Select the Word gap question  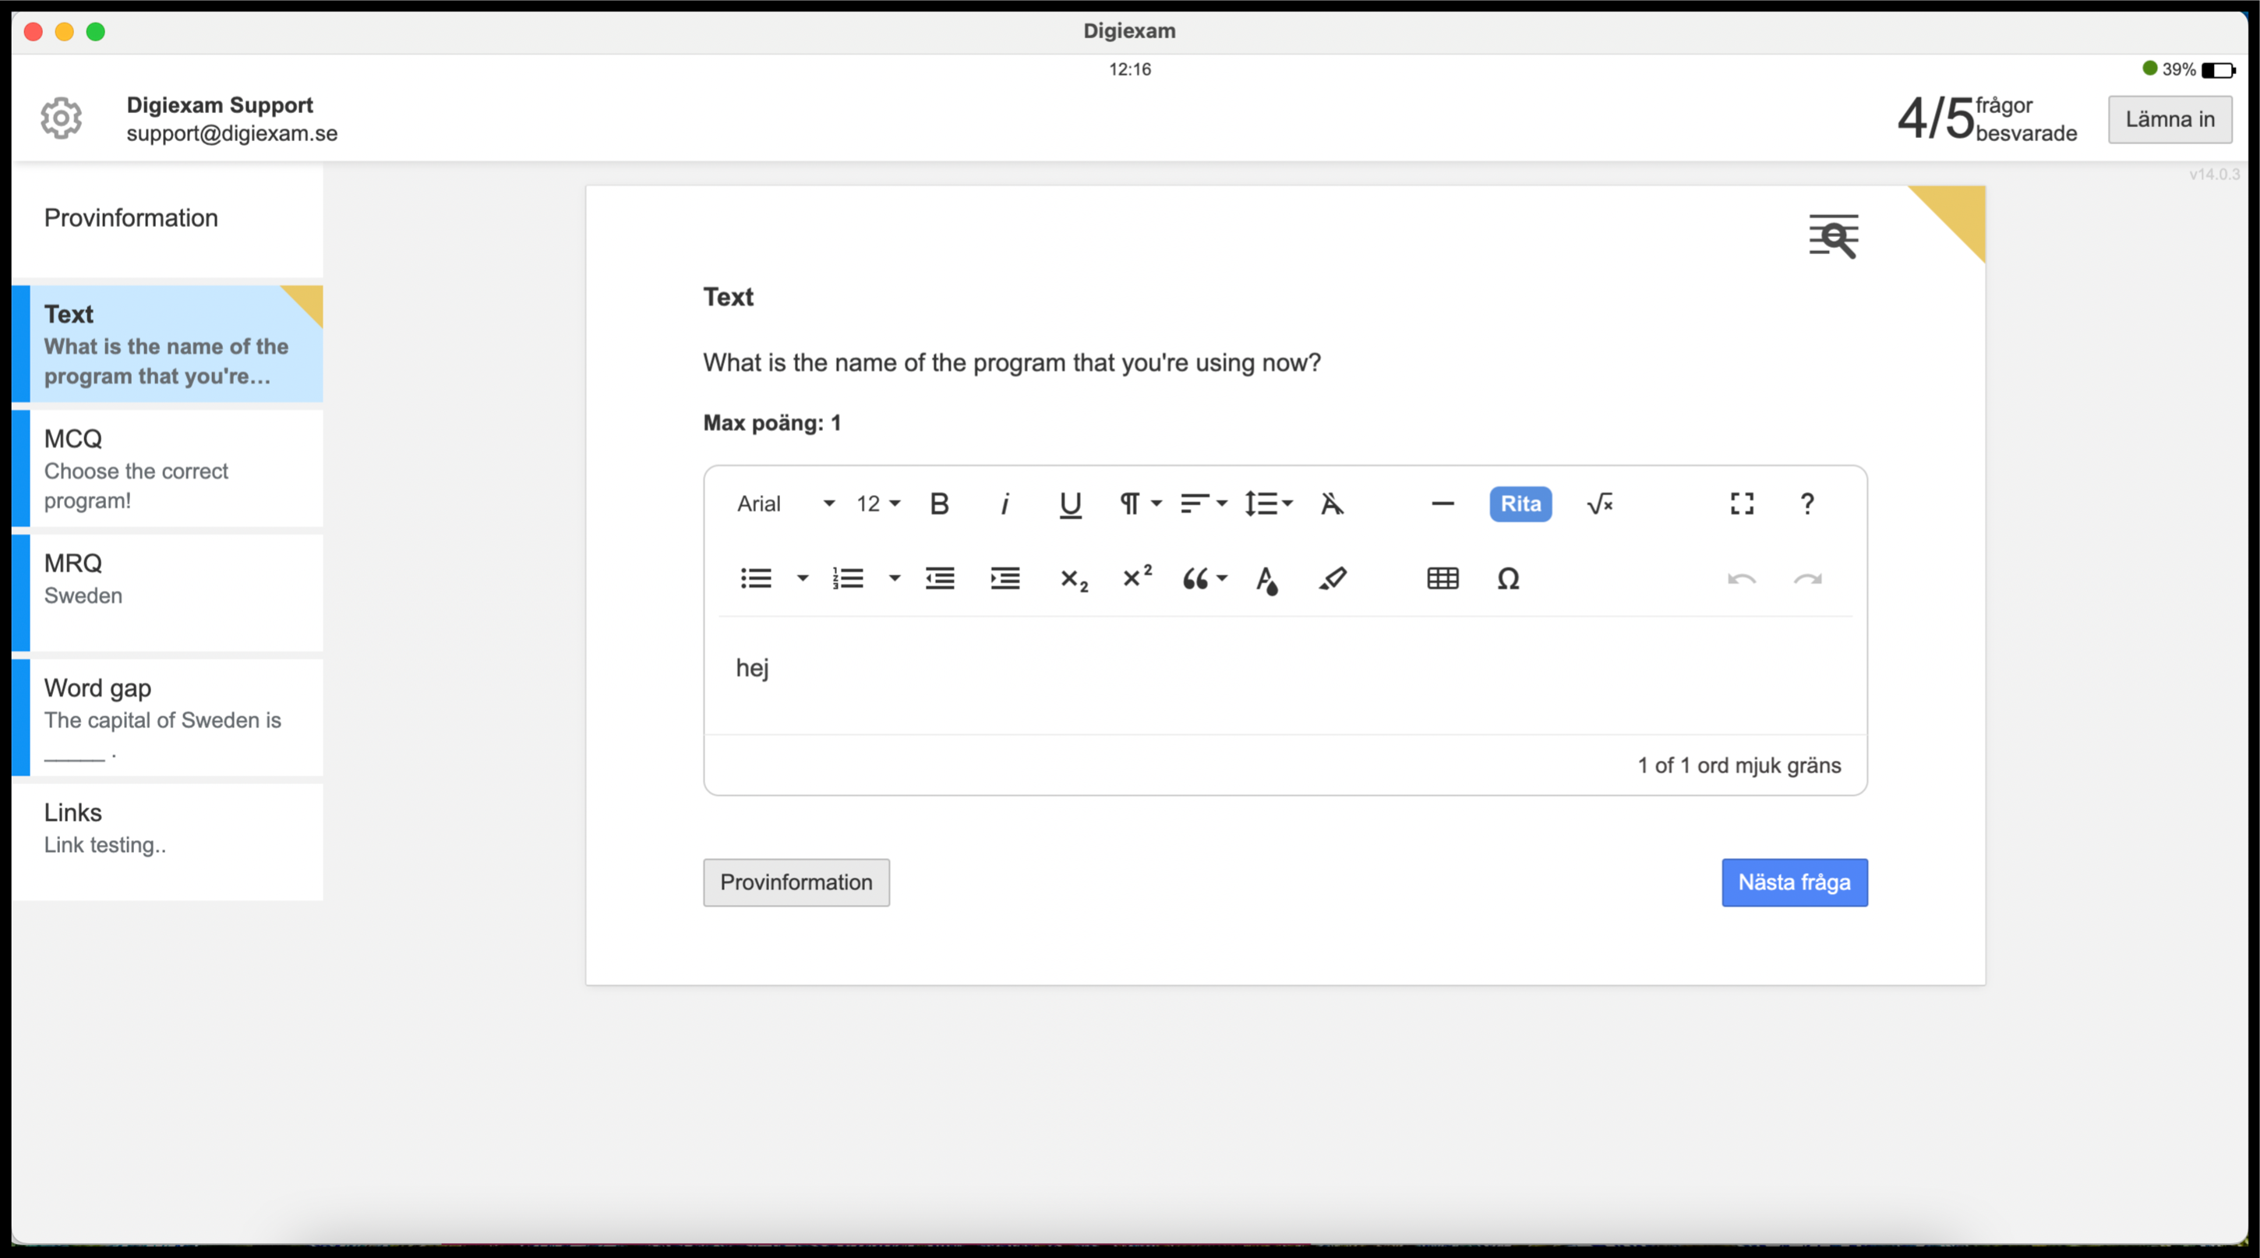pos(168,717)
